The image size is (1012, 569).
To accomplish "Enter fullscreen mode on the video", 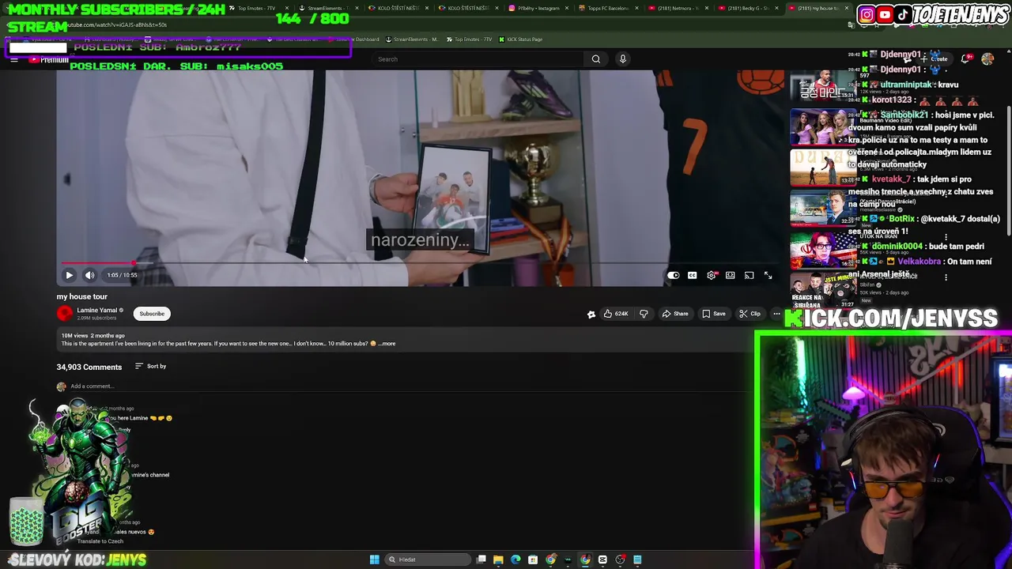I will point(768,275).
